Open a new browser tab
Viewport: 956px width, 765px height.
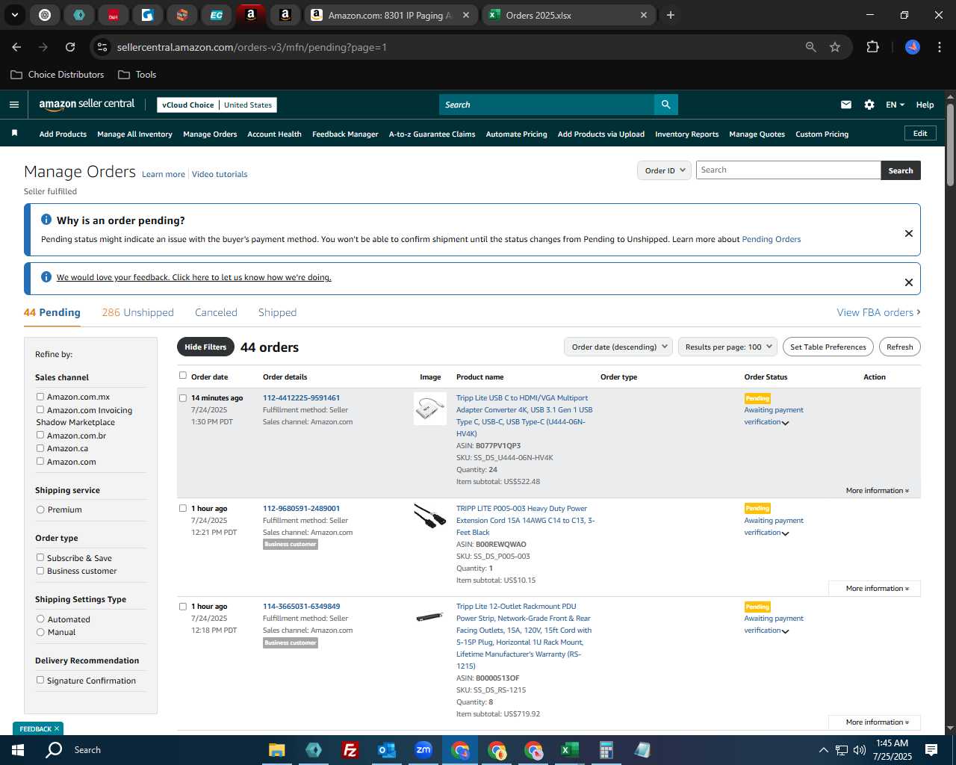coord(671,15)
